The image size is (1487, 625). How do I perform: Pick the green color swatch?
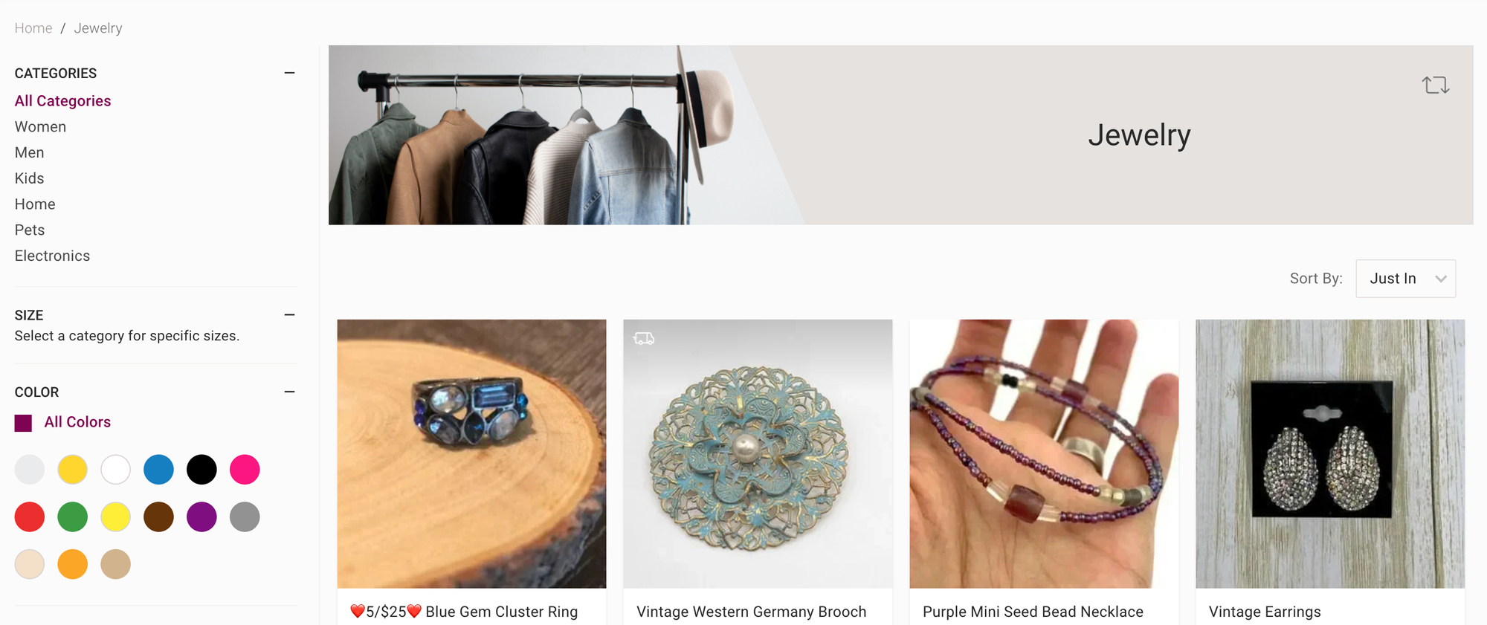(x=73, y=517)
